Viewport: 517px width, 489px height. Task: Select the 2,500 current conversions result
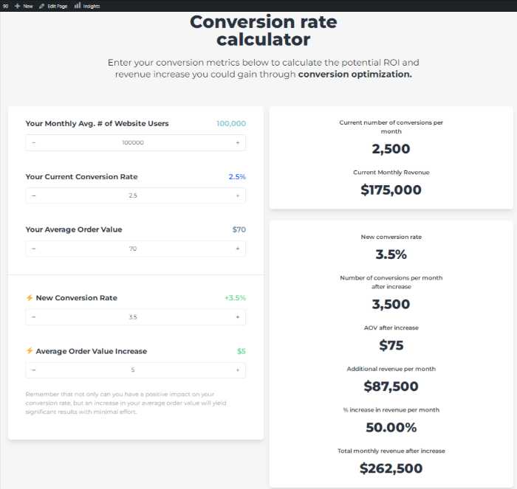[391, 149]
